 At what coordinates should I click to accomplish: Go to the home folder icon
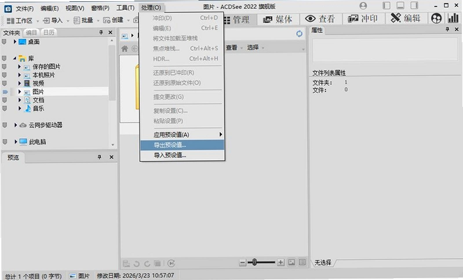point(125,49)
